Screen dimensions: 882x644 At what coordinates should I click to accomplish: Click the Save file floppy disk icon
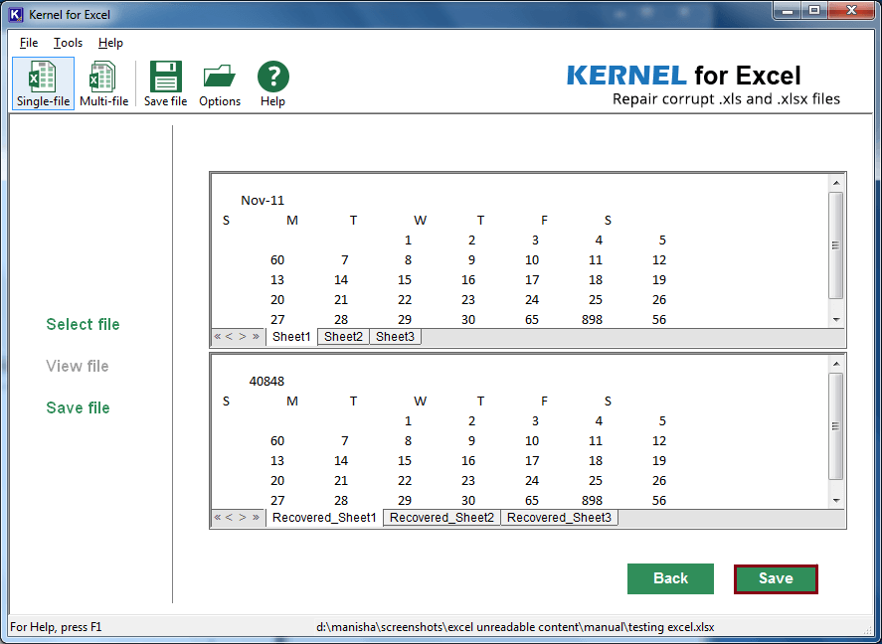click(165, 83)
